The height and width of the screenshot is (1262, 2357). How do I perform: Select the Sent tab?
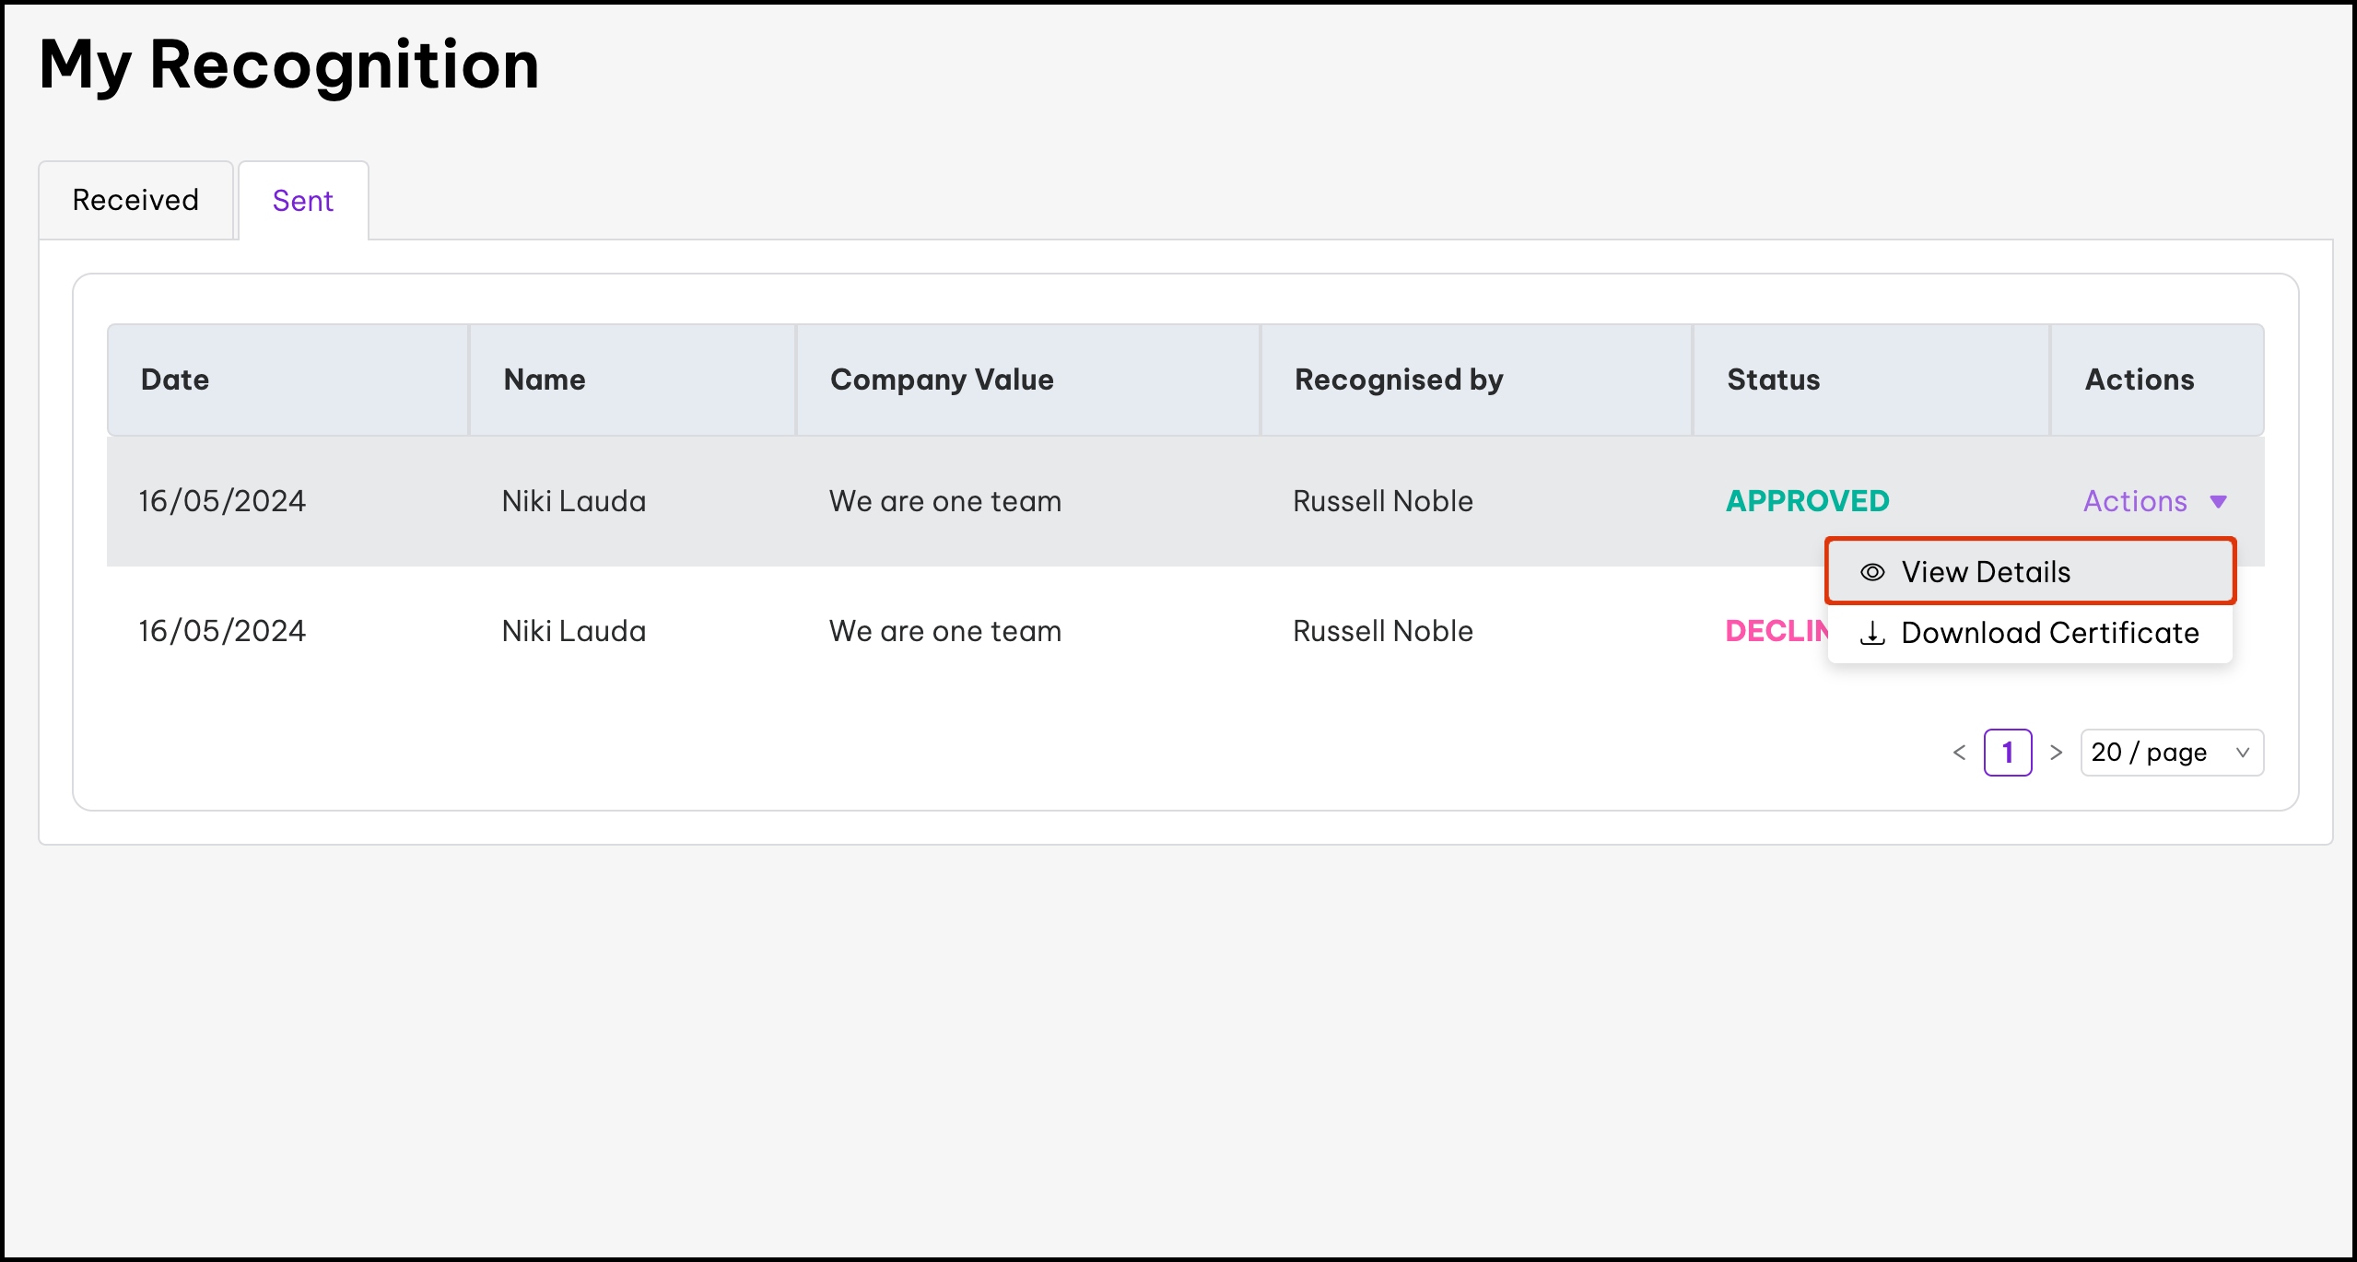pos(303,201)
